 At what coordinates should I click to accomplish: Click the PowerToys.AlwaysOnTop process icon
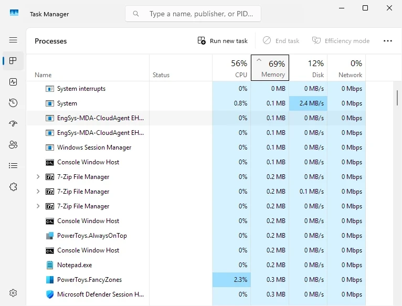pos(50,236)
